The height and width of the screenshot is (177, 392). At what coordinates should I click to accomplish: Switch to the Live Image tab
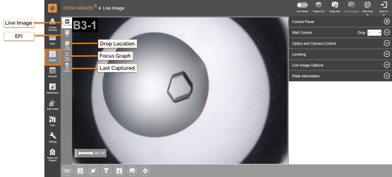[67, 22]
